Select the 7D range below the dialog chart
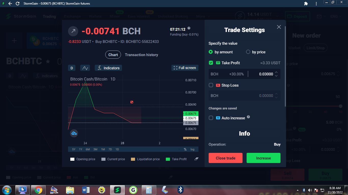The height and width of the screenshot is (195, 348). point(110,149)
